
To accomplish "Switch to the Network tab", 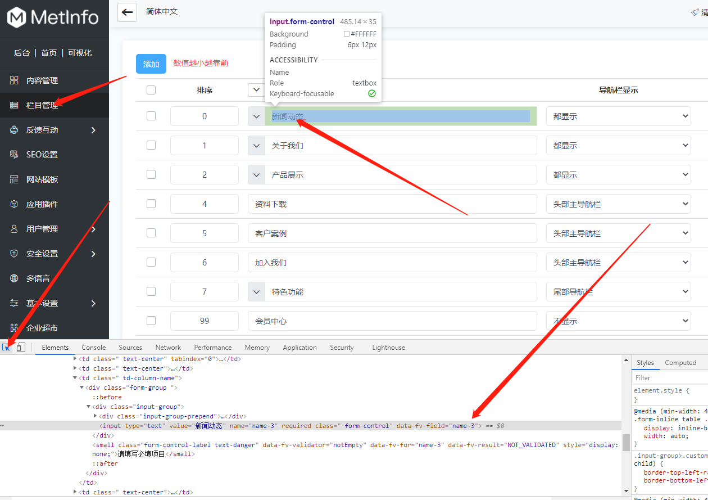I will (168, 348).
